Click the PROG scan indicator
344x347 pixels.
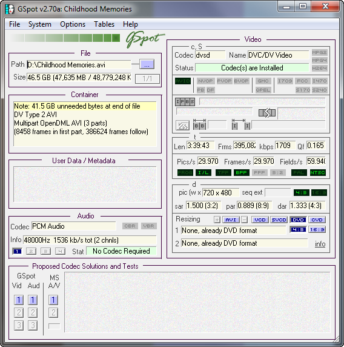185,172
